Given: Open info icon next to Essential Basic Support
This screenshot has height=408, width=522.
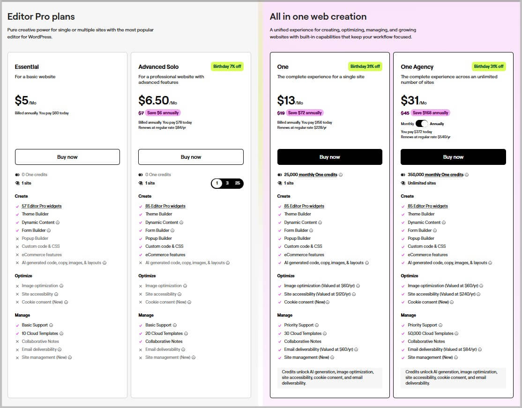Looking at the screenshot, I should tap(51, 325).
